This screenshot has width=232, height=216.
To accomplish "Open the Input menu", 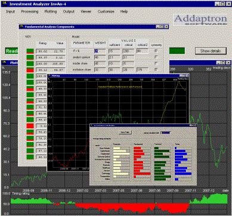I will (11, 11).
